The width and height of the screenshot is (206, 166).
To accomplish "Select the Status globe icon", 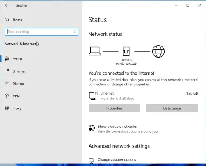I will tap(7, 59).
